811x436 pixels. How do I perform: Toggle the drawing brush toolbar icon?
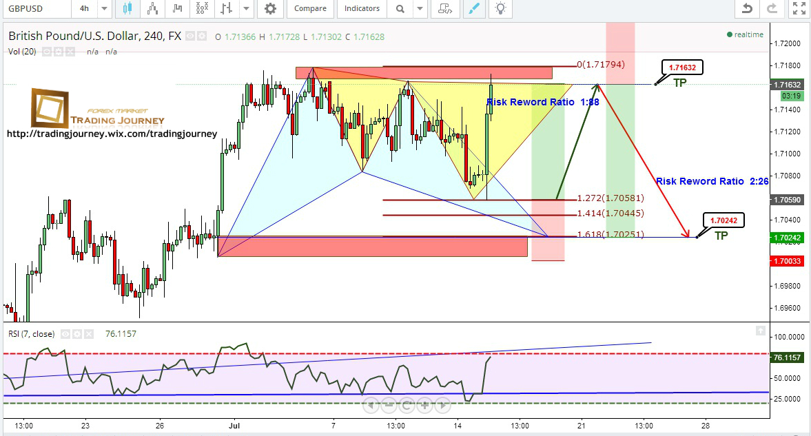[x=474, y=8]
